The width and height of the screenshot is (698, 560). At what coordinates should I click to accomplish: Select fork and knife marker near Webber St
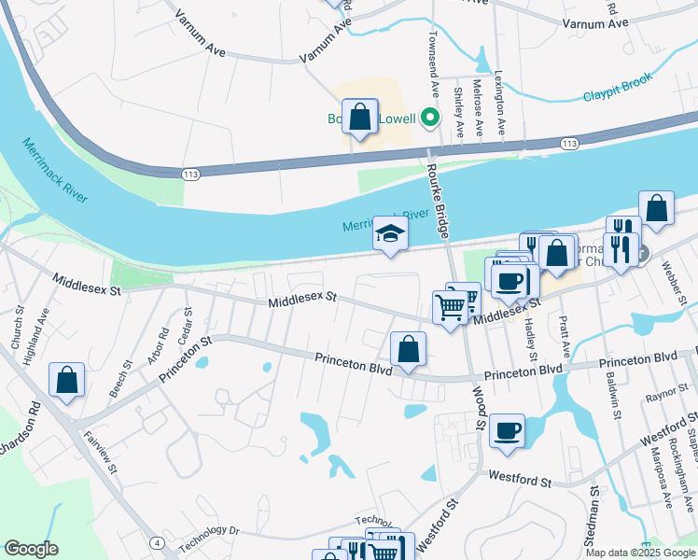621,251
